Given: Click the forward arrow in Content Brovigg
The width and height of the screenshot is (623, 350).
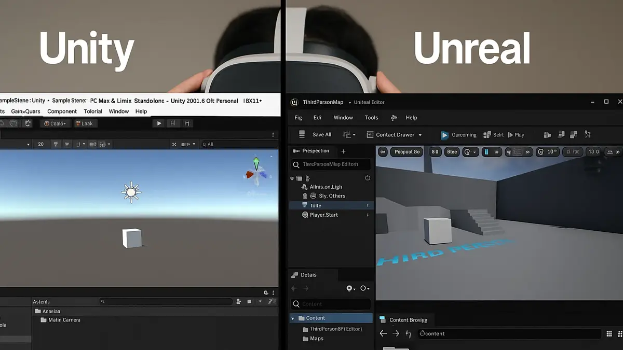Looking at the screenshot, I should click(396, 333).
